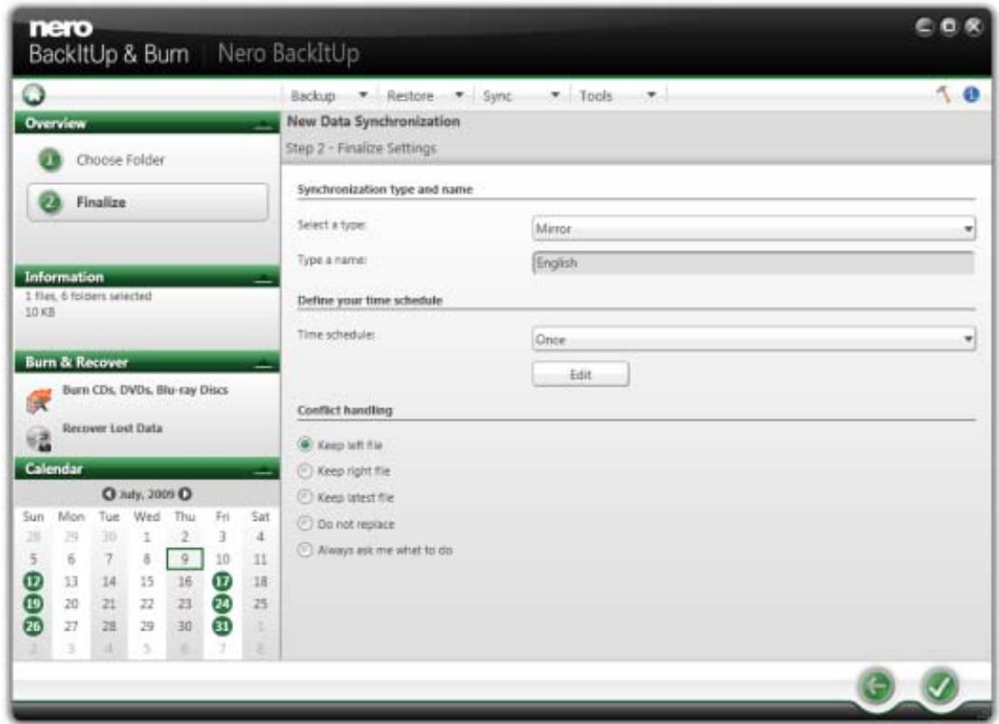Click the Type a name field
Image resolution: width=999 pixels, height=724 pixels.
click(753, 262)
